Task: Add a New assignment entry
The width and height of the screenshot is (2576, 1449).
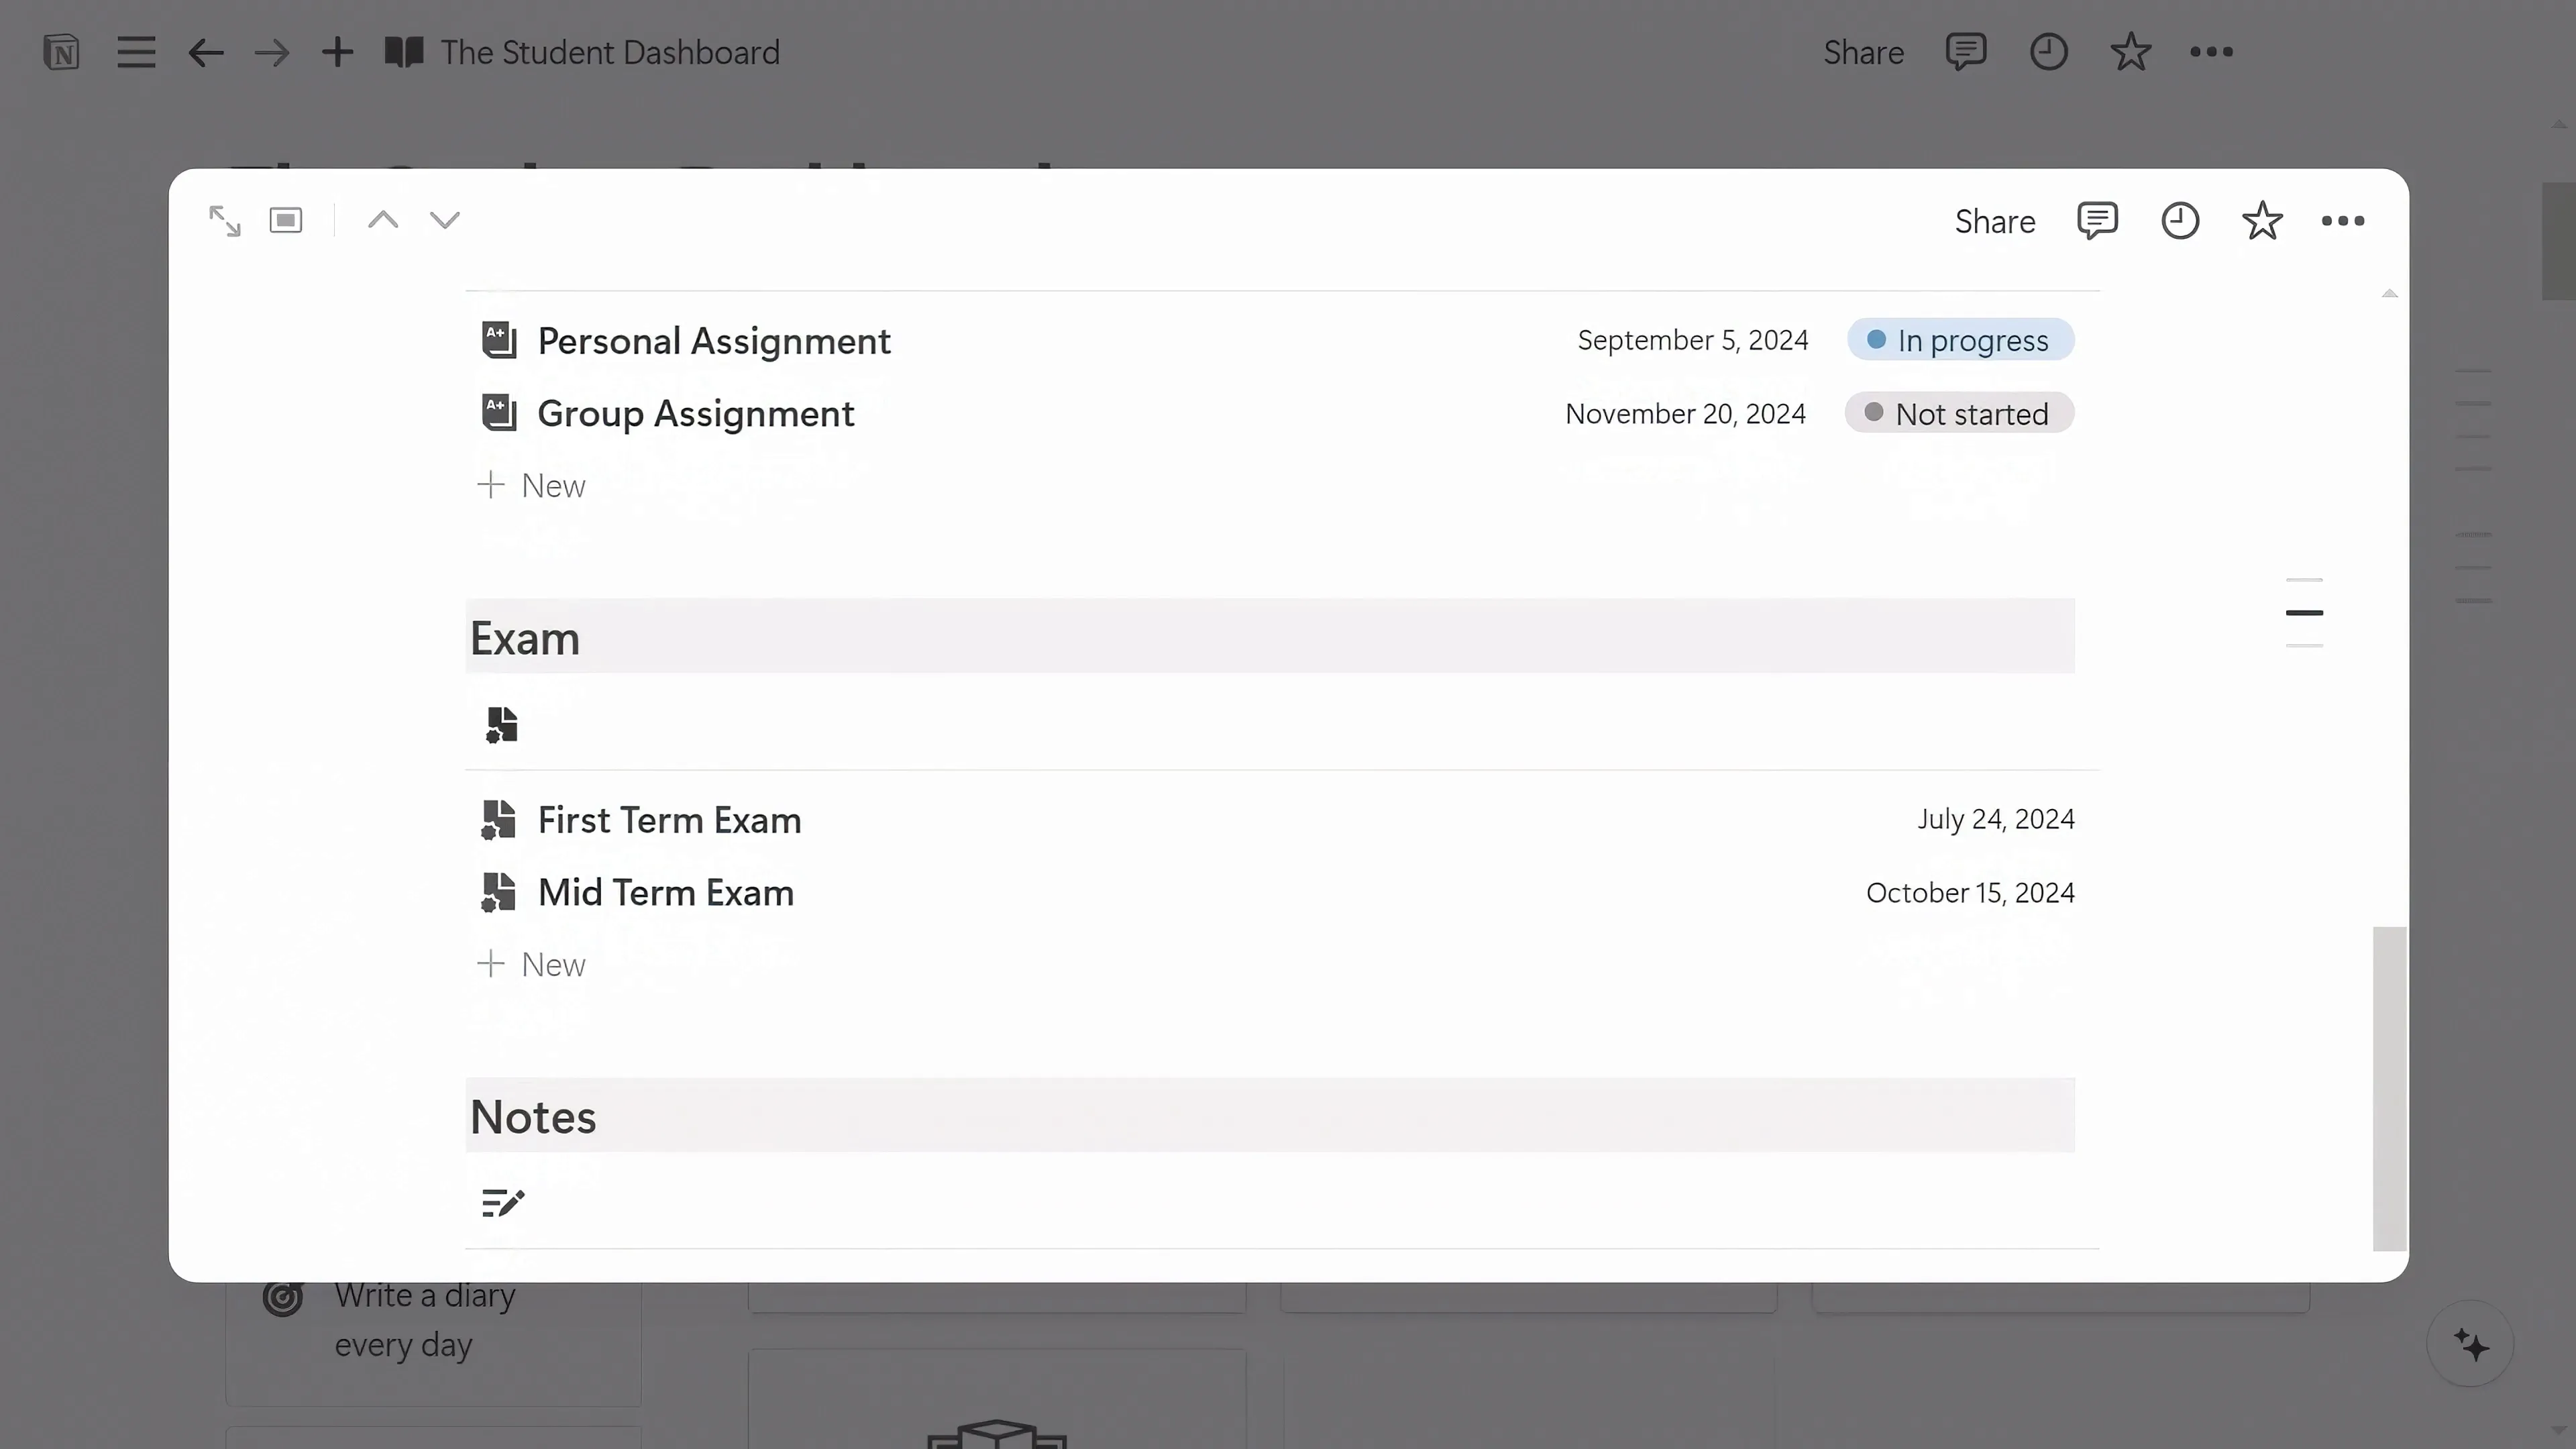Action: point(532,485)
